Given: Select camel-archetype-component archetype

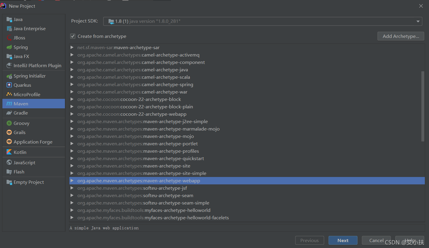Looking at the screenshot, I should [x=247, y=62].
